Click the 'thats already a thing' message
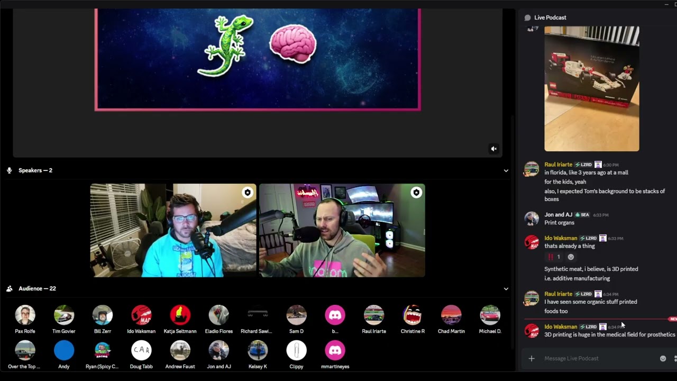This screenshot has height=381, width=677. (x=570, y=246)
